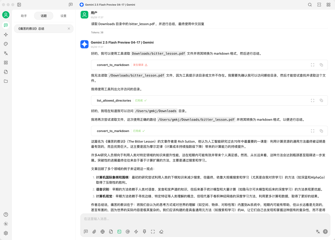Mention a model with the @ icon
The width and height of the screenshot is (335, 240).
127,231
